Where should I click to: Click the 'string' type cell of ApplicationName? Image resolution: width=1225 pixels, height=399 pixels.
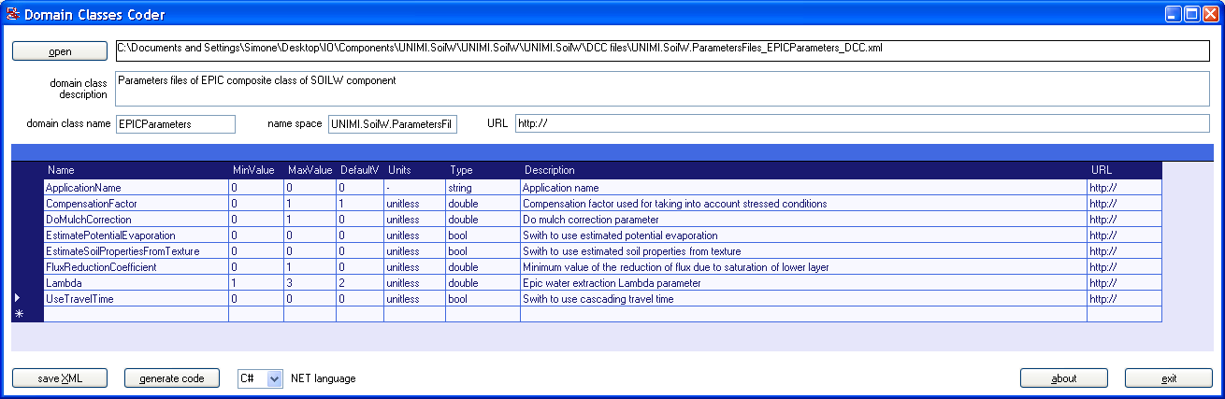click(x=483, y=188)
